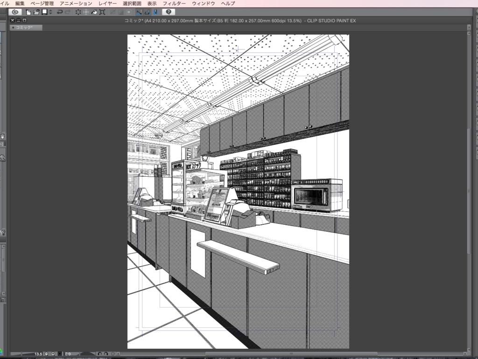Click the horizontal canvas scrollbar thumb

tap(292, 354)
